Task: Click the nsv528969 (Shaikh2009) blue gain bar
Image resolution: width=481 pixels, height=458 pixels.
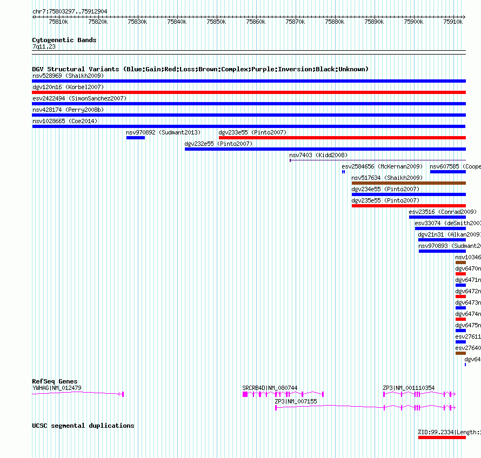Action: [249, 81]
